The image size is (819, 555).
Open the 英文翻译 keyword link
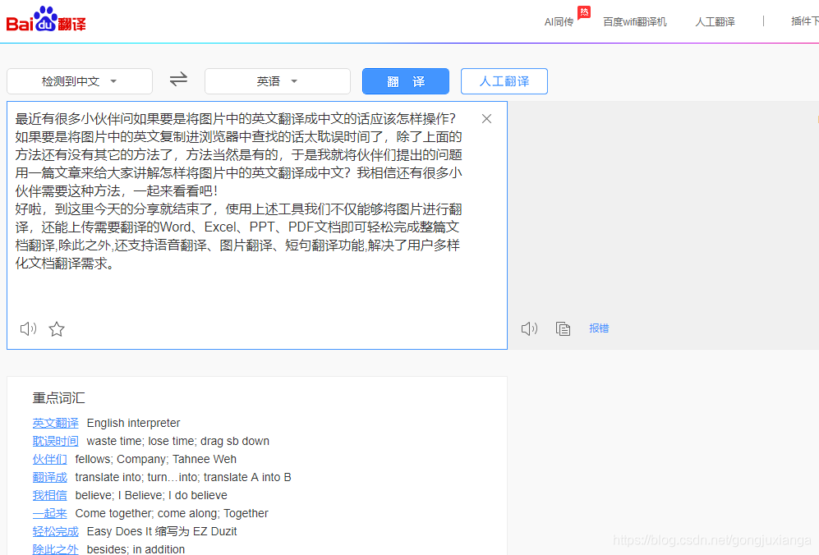pyautogui.click(x=55, y=423)
